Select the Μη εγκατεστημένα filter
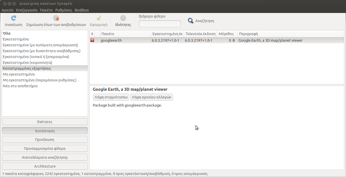 pyautogui.click(x=45, y=74)
